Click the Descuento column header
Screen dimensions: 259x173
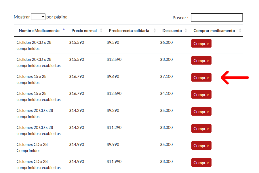tap(172, 31)
